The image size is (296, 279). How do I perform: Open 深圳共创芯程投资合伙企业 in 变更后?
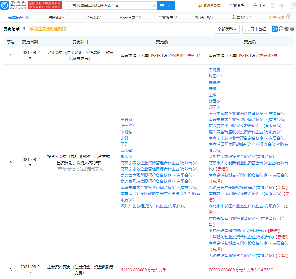click(241, 157)
